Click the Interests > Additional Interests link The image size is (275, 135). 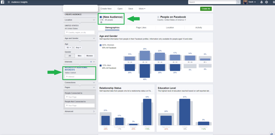pyautogui.click(x=76, y=69)
